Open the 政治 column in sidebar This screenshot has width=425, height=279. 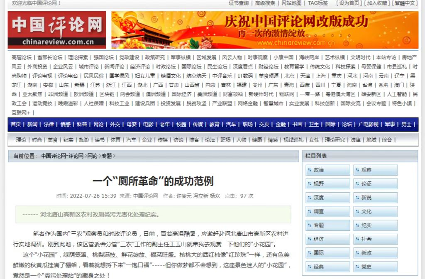pos(327,170)
